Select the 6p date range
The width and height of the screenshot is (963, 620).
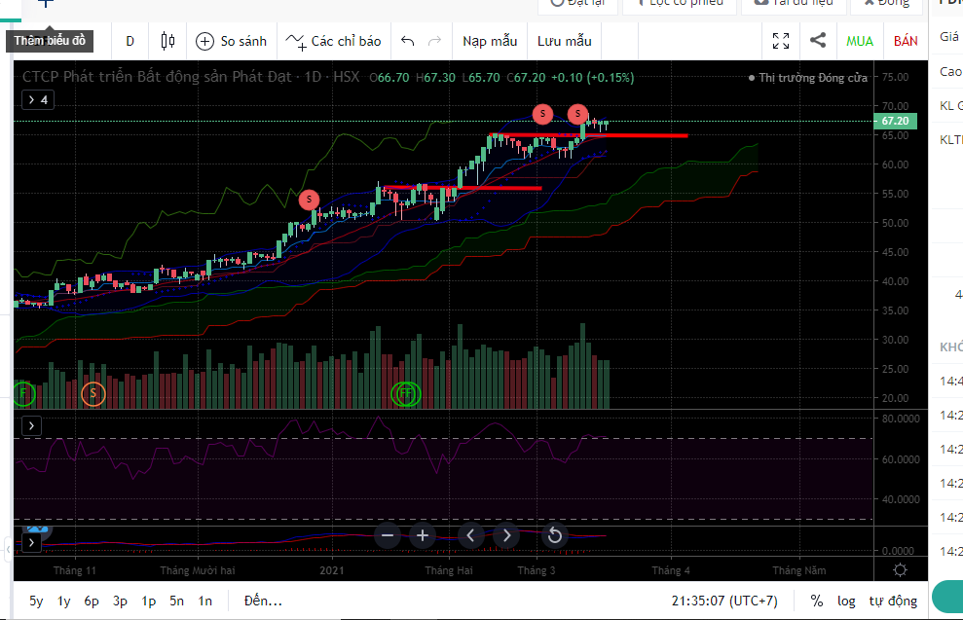tap(92, 601)
